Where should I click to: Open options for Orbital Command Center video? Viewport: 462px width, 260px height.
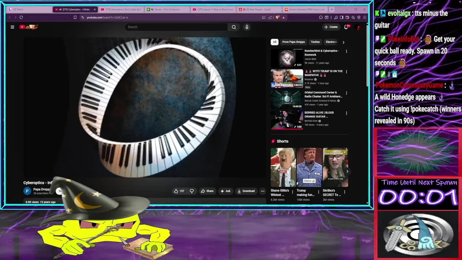tap(346, 93)
